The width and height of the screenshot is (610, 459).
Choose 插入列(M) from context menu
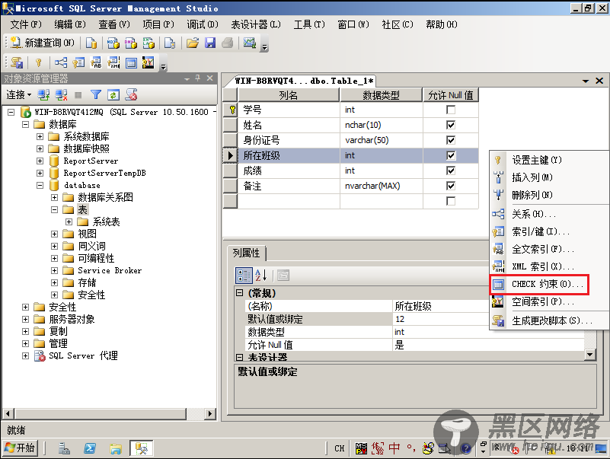(x=532, y=177)
